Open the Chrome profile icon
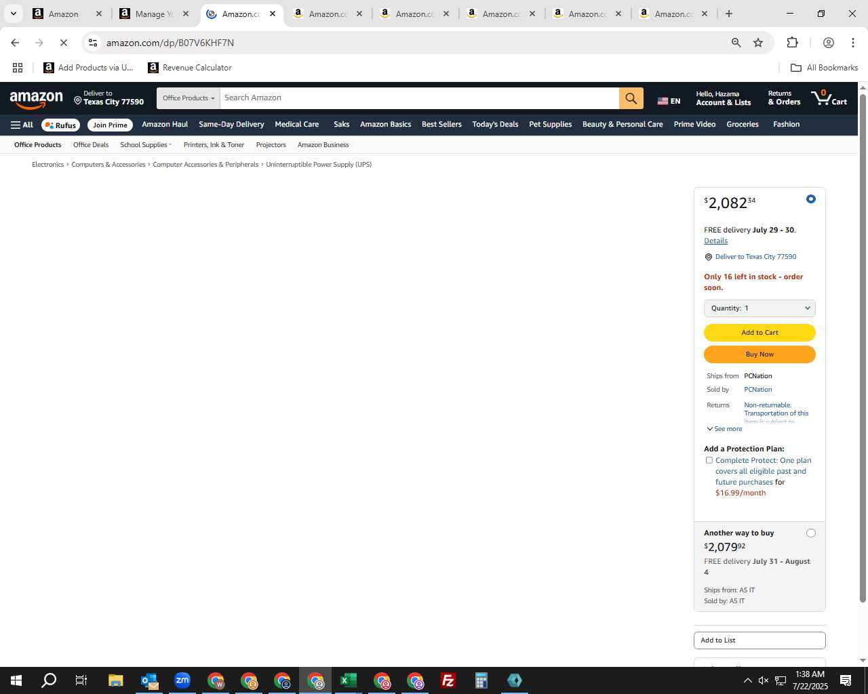This screenshot has width=868, height=694. click(828, 43)
